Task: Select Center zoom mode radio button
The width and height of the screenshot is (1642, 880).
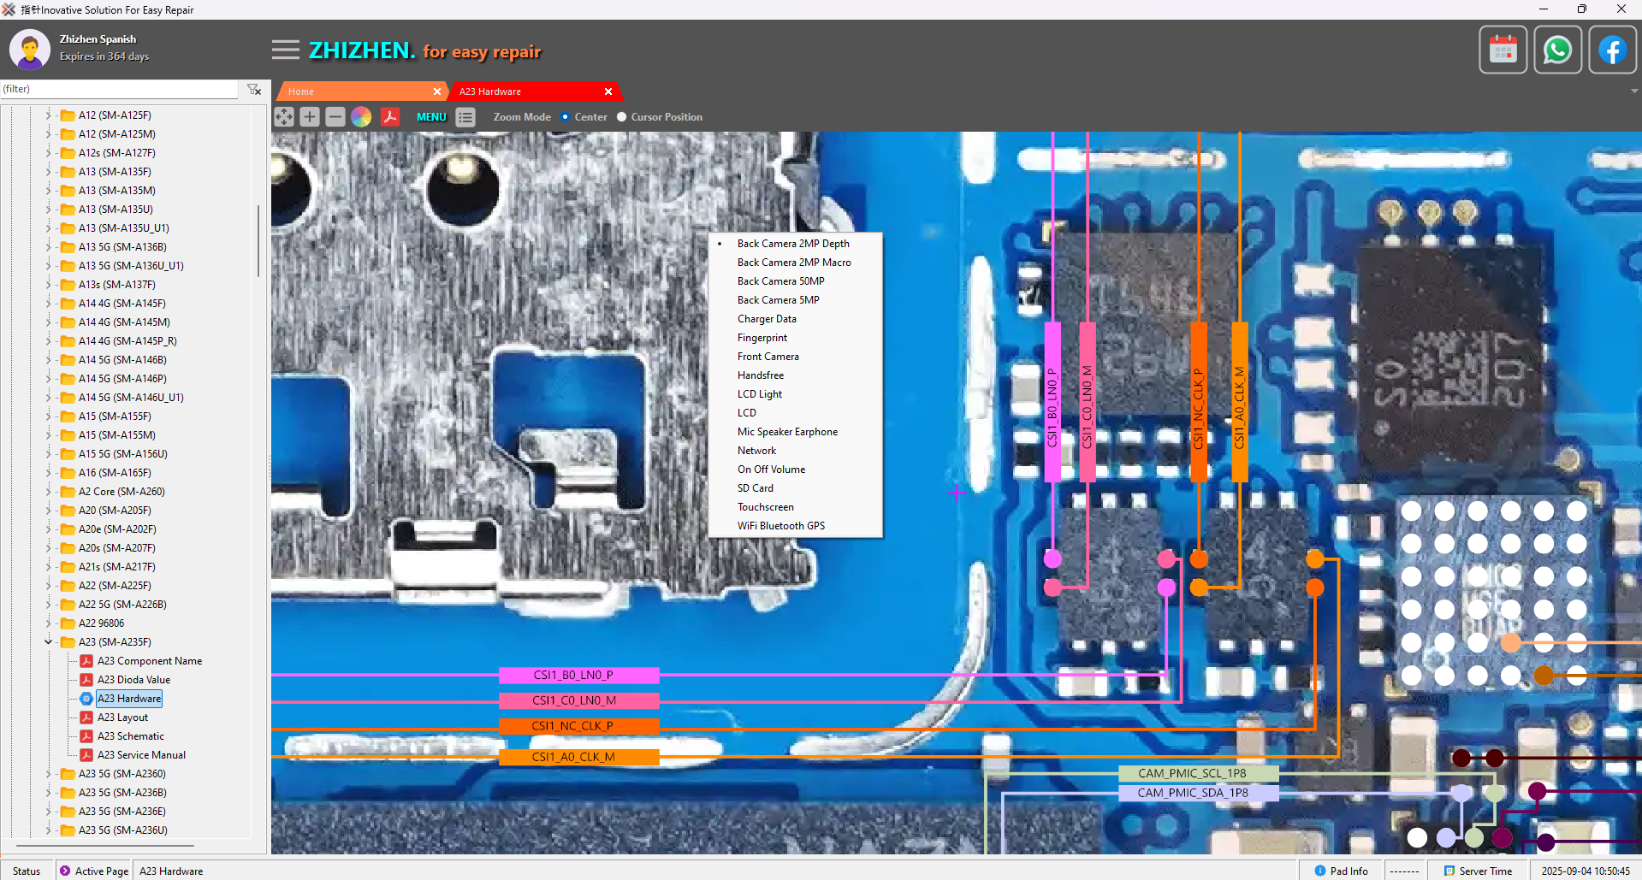Action: point(565,117)
